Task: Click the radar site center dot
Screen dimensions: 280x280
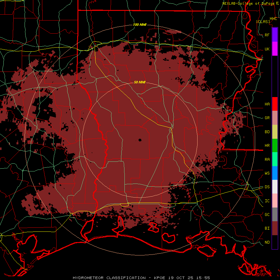Action: point(140,140)
